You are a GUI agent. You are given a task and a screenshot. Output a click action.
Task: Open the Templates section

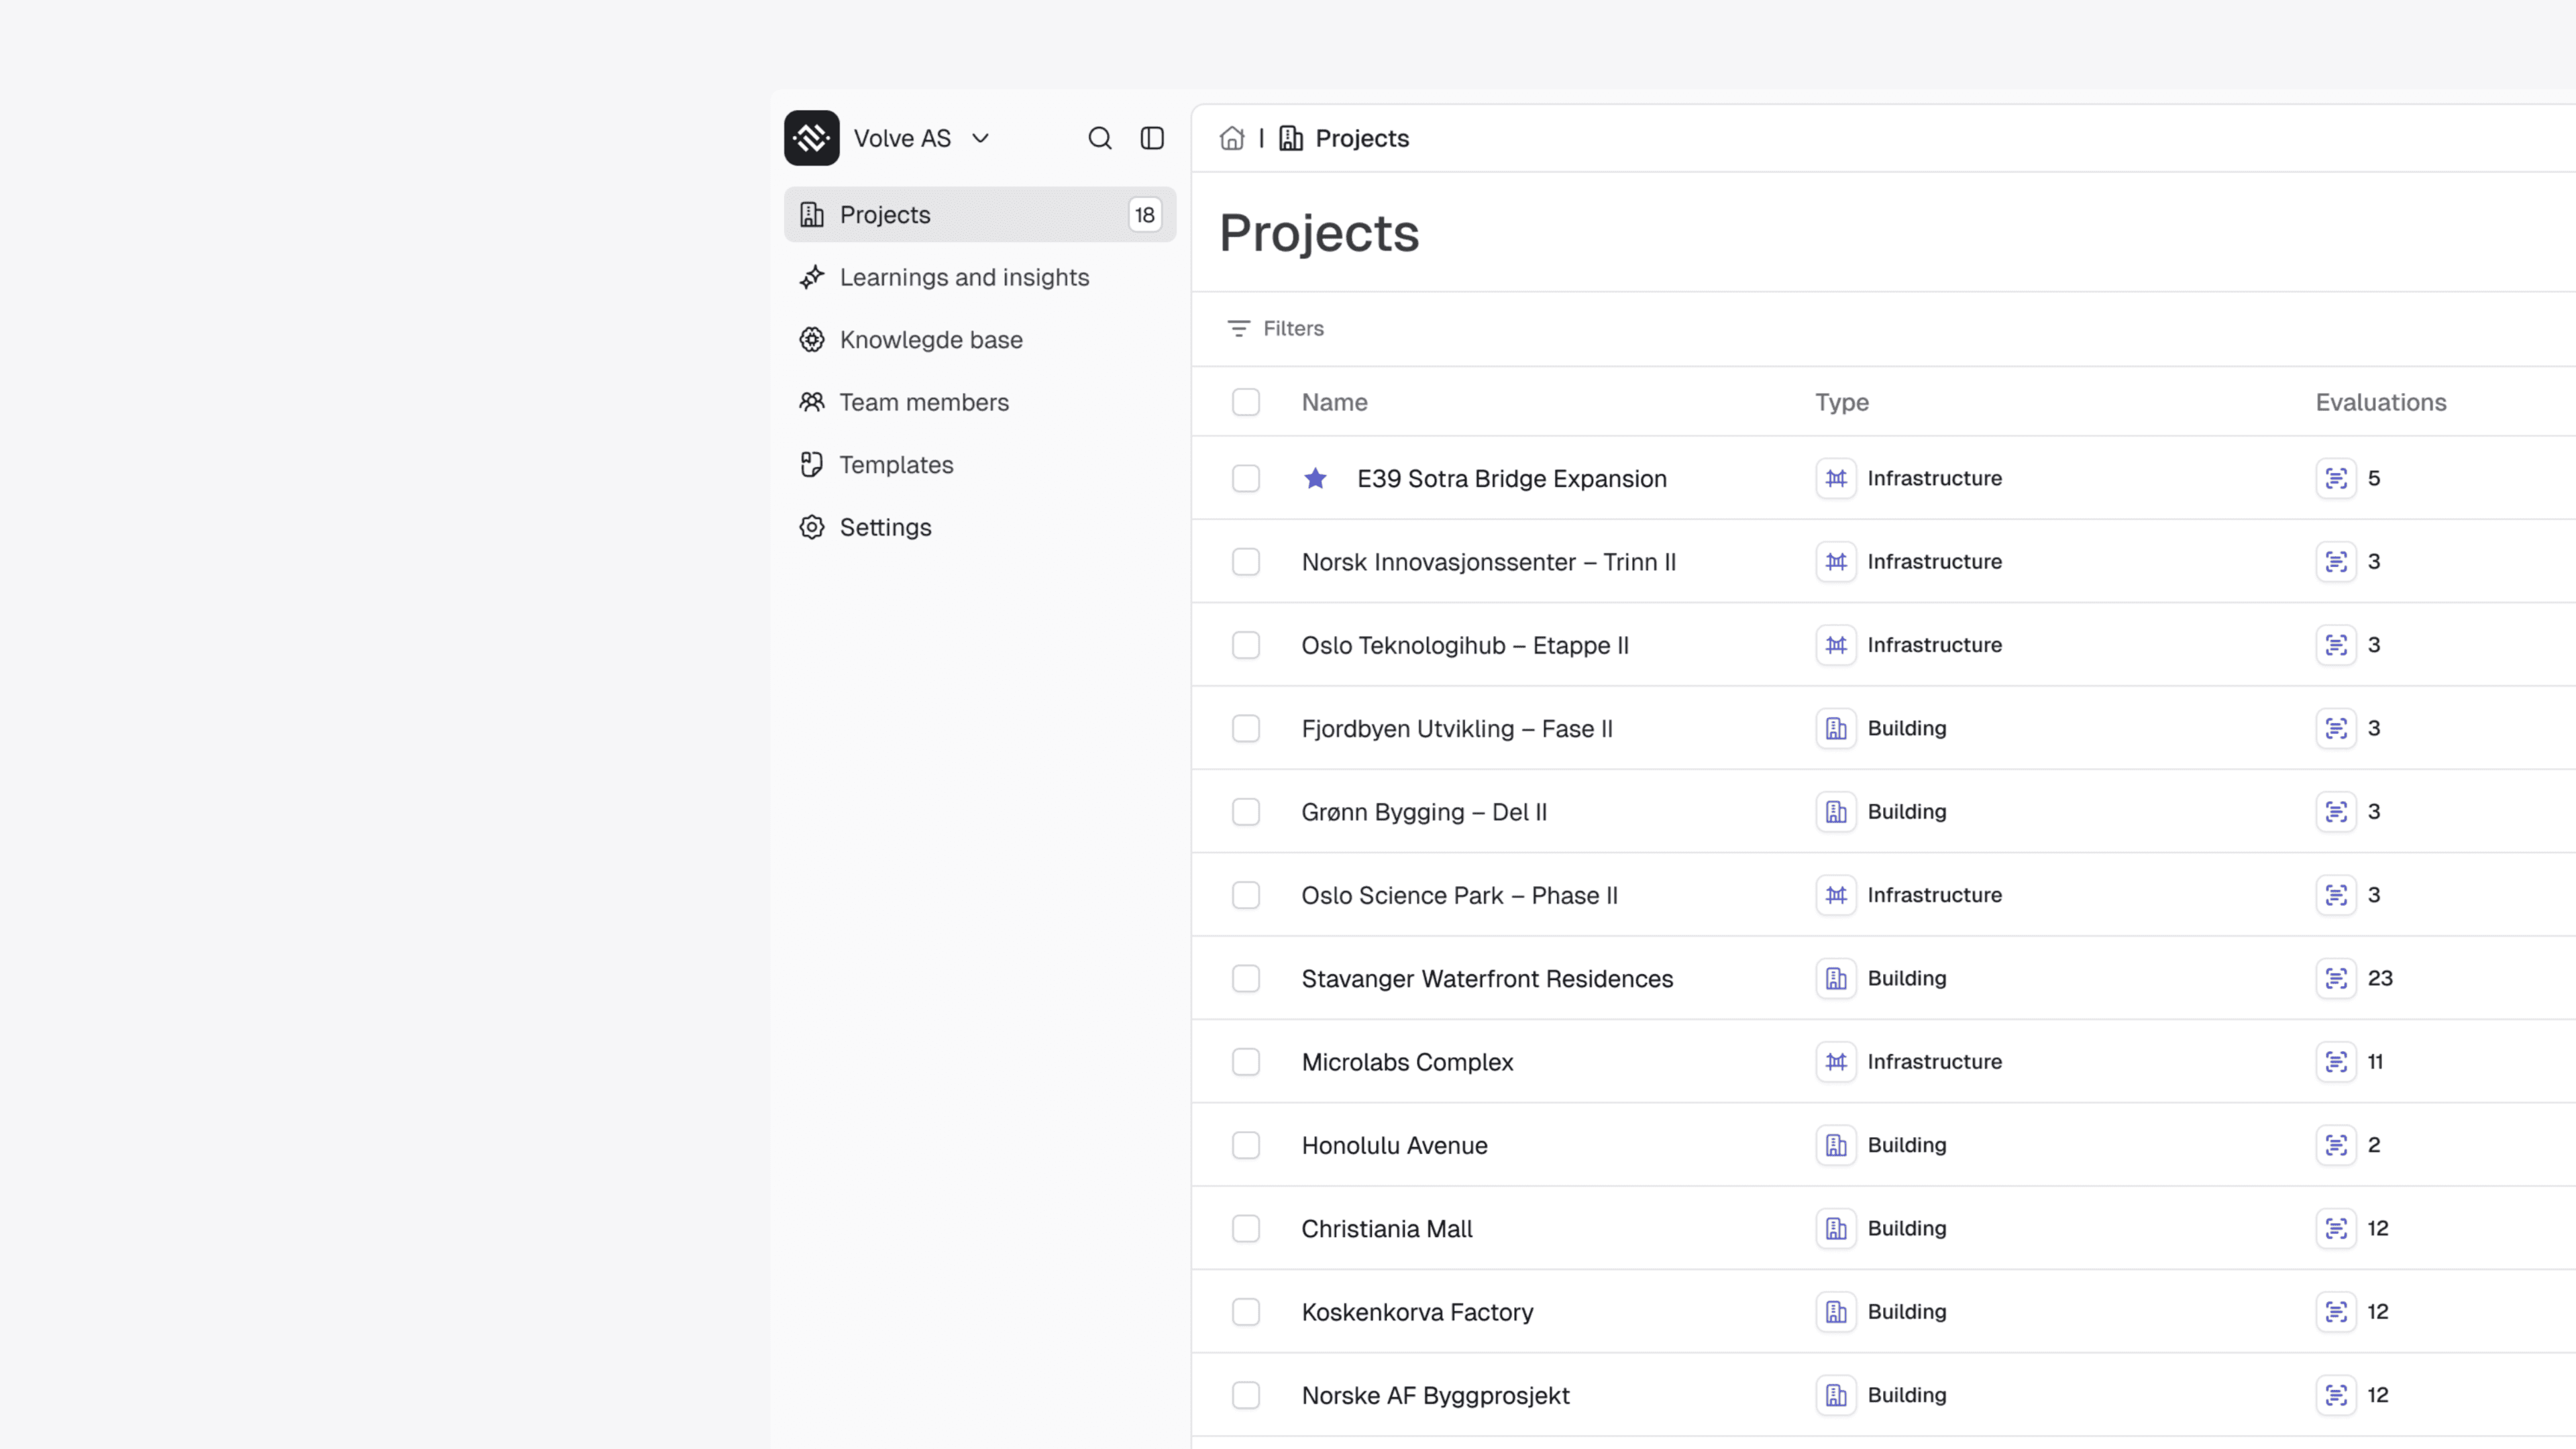point(895,465)
